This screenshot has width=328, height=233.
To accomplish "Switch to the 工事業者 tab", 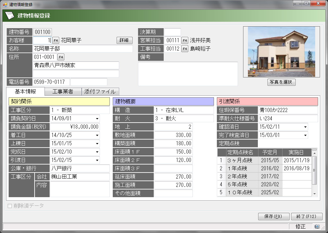I will [63, 92].
